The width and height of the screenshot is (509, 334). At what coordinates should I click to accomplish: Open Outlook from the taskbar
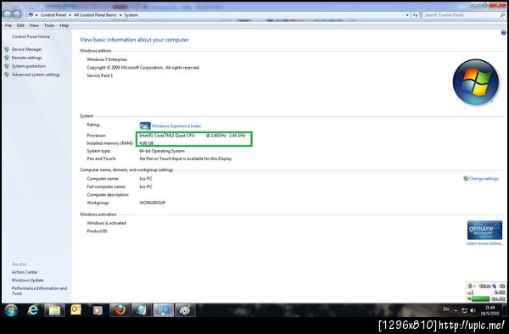click(x=76, y=310)
